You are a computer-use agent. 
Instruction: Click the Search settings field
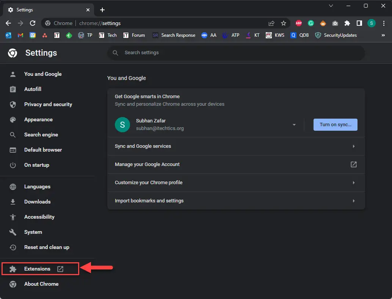click(236, 53)
